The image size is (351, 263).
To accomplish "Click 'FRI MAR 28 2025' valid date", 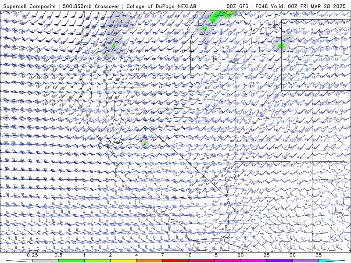I will 323,6.
